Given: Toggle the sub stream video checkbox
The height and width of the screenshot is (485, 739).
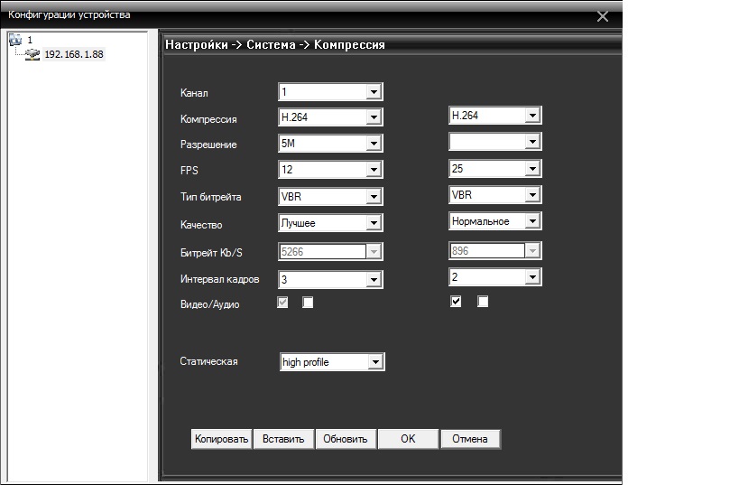Looking at the screenshot, I should point(456,302).
